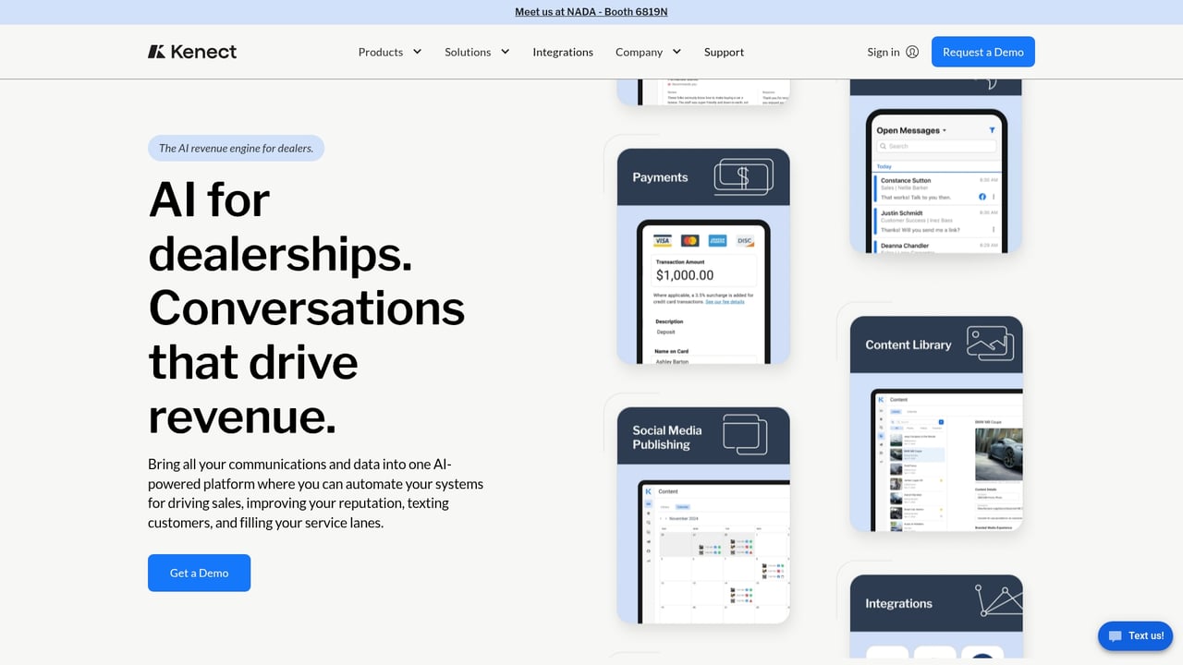Click the Kenect logo in the navigation bar

[192, 52]
